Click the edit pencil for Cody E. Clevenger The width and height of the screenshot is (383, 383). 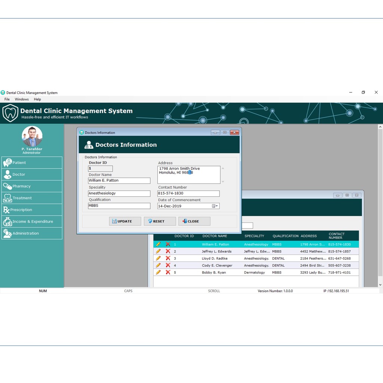[x=158, y=265]
